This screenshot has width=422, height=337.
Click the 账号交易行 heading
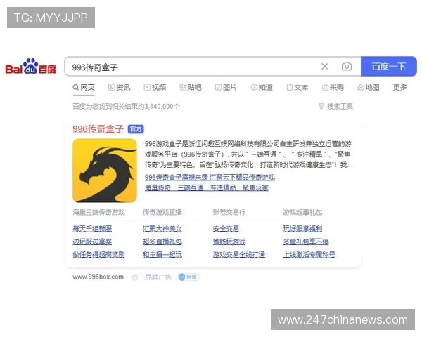pyautogui.click(x=229, y=212)
